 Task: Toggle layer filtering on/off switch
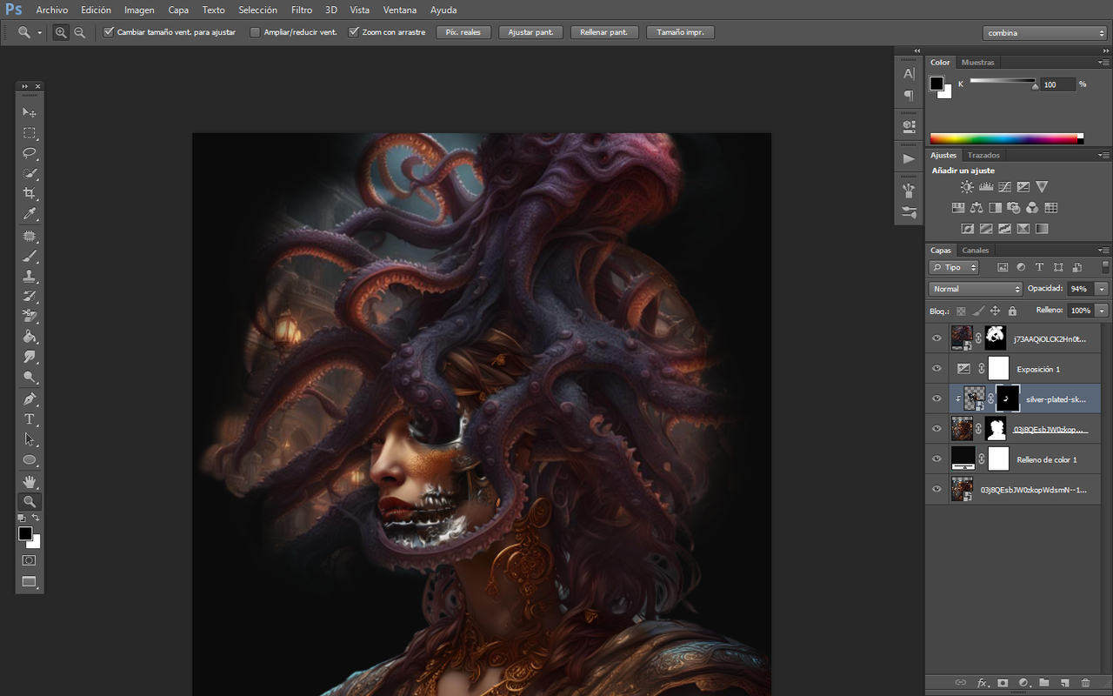[x=1105, y=267]
